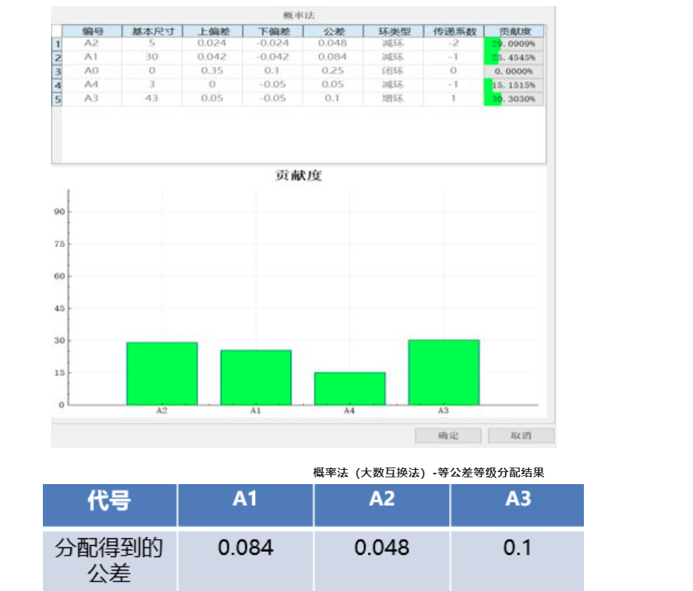
Task: Click A1's contribution value 25.4545%
Action: coord(513,56)
